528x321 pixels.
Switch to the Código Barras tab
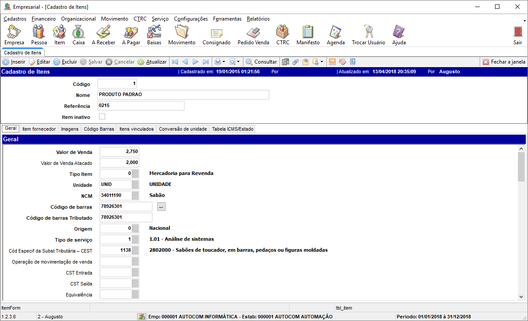99,129
